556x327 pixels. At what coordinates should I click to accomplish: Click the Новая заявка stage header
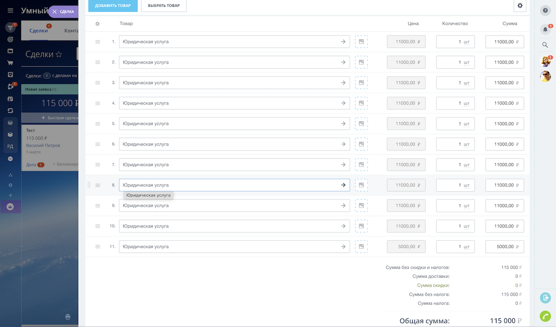[50, 89]
